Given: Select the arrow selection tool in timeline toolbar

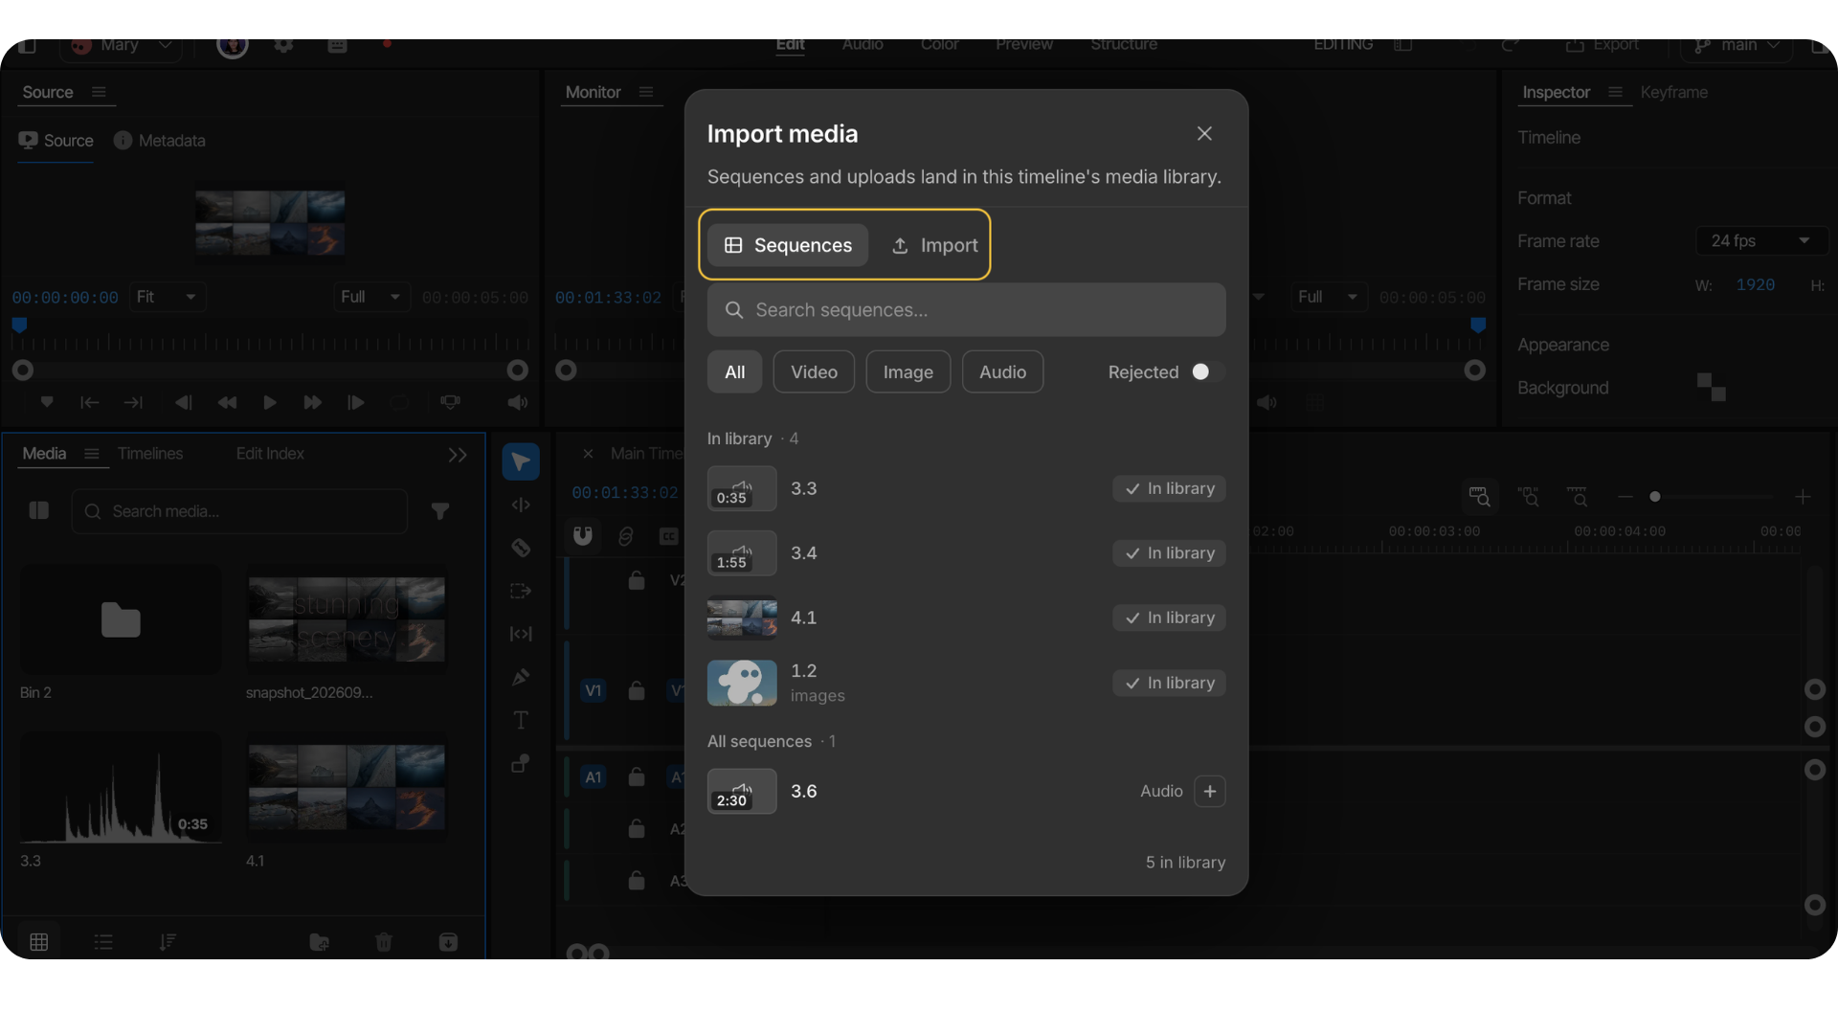Looking at the screenshot, I should [521, 462].
